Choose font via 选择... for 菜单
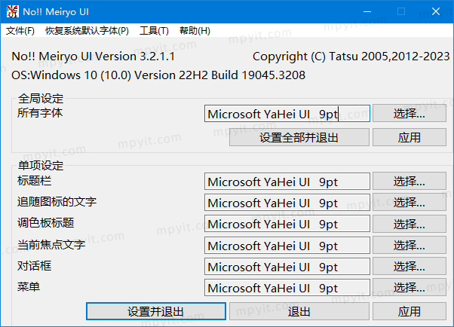The height and width of the screenshot is (327, 454). coord(409,287)
